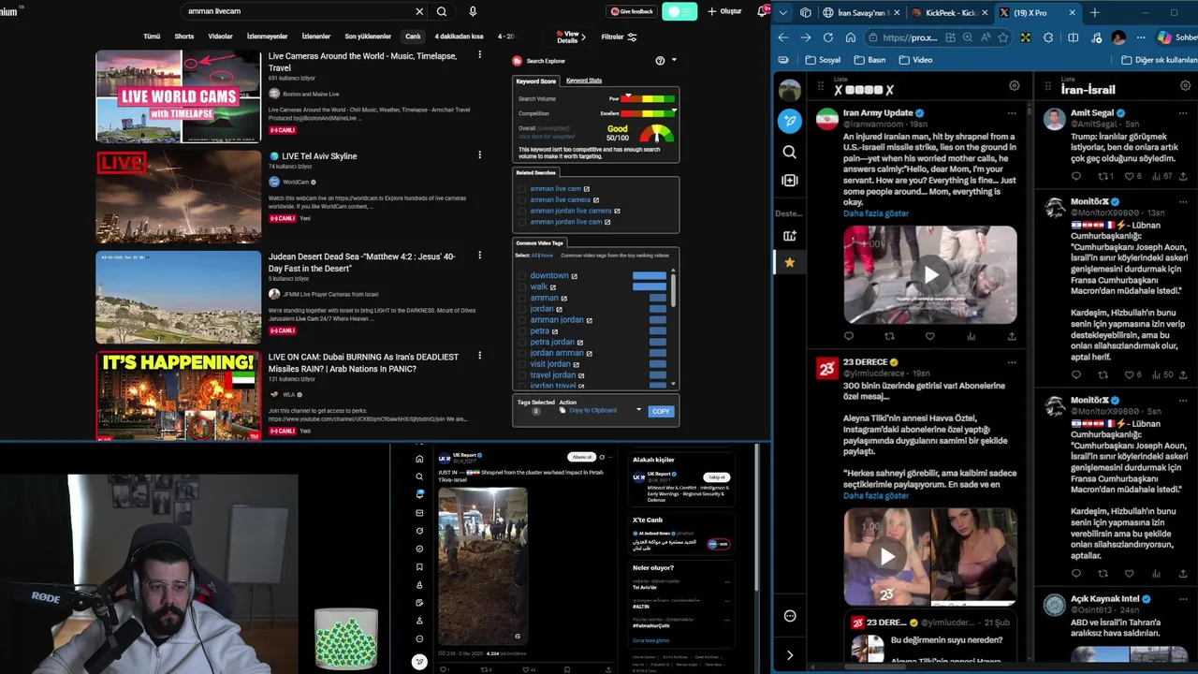This screenshot has width=1198, height=674.
Task: Check the 'walk' video tag box
Action: pos(522,287)
